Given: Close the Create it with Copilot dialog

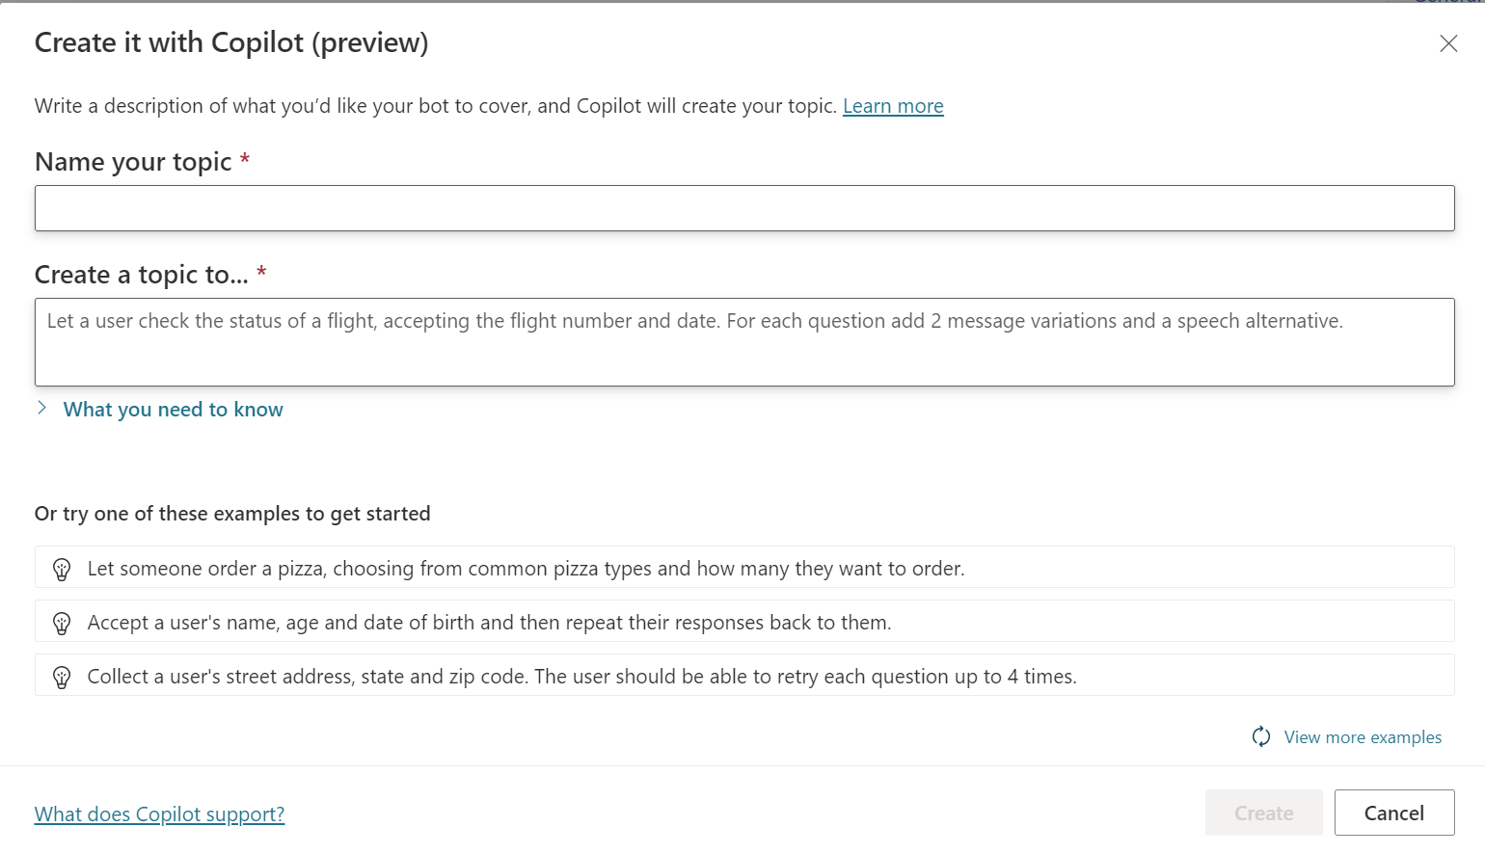Looking at the screenshot, I should [x=1447, y=43].
